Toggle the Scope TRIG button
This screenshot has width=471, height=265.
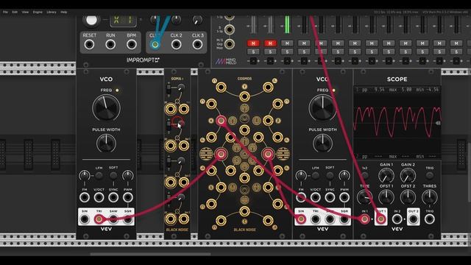pos(430,175)
